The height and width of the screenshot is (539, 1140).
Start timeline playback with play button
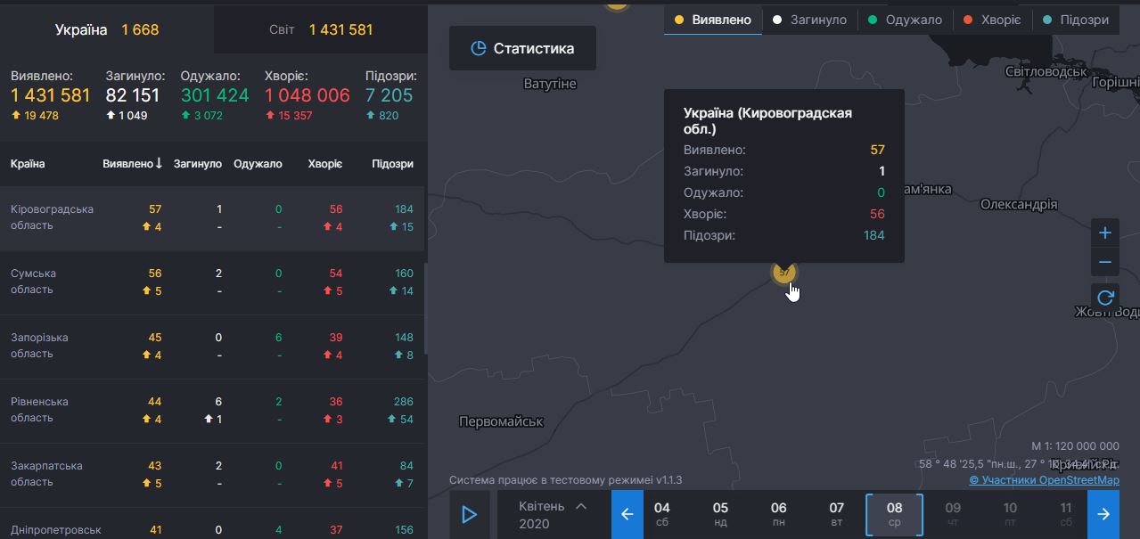470,514
